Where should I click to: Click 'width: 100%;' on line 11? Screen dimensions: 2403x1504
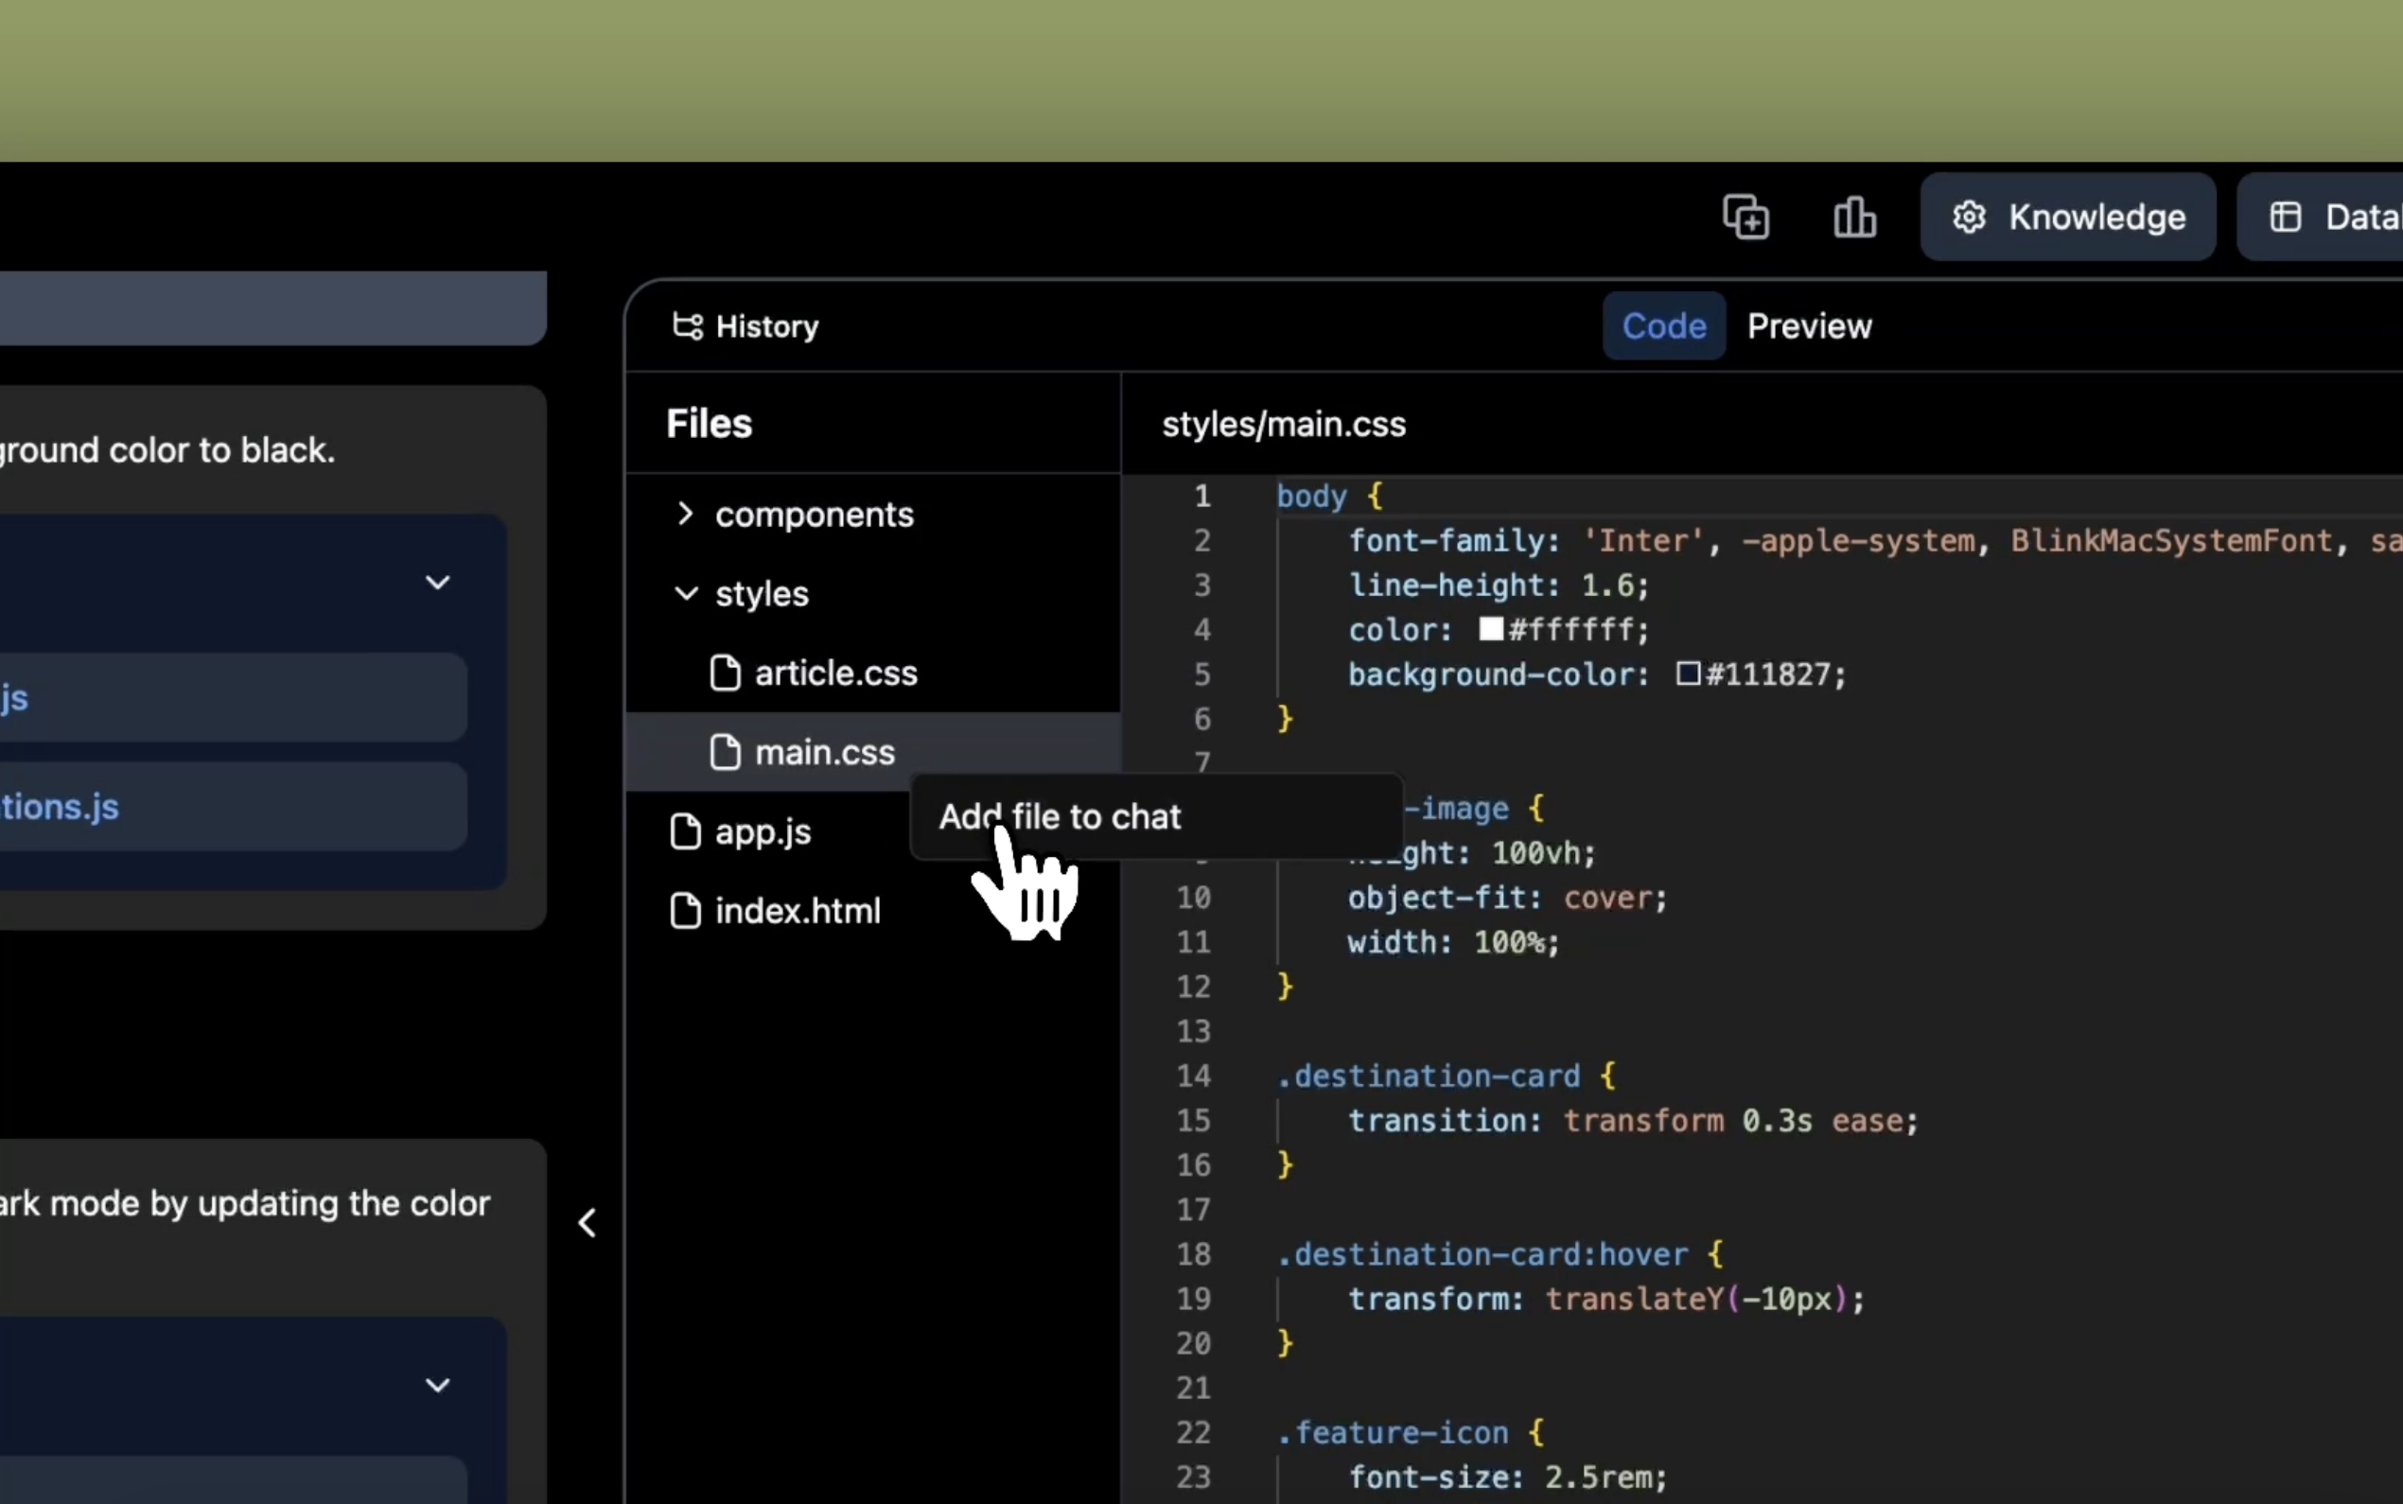point(1454,942)
